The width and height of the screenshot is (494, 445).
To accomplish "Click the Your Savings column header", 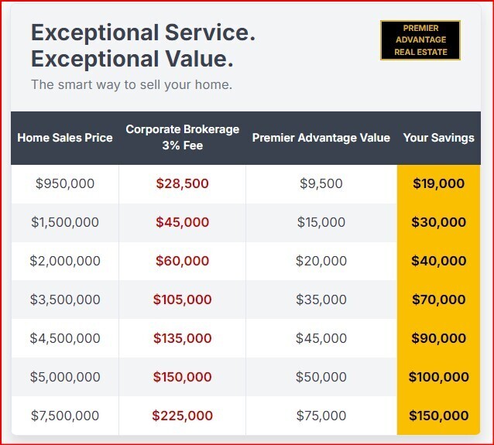I will 438,138.
